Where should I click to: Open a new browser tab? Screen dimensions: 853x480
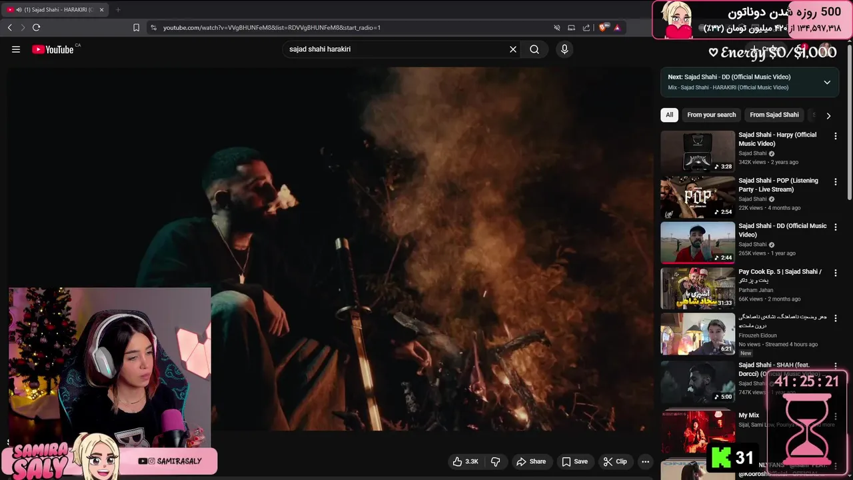[x=118, y=9]
